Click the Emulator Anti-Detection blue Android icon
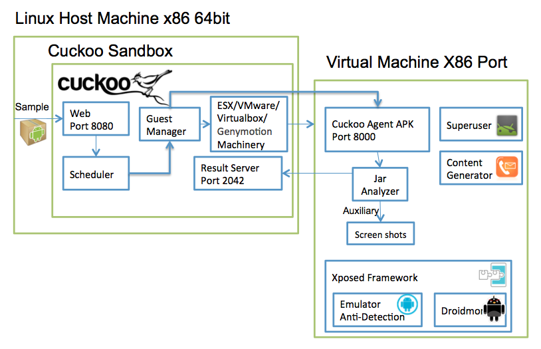This screenshot has height=349, width=541. pyautogui.click(x=407, y=304)
